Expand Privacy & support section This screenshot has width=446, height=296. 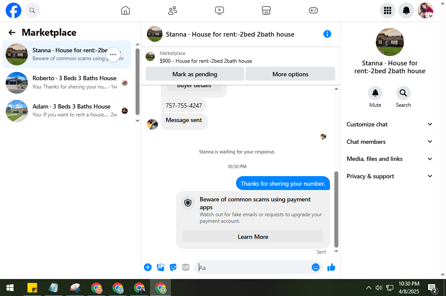point(389,176)
